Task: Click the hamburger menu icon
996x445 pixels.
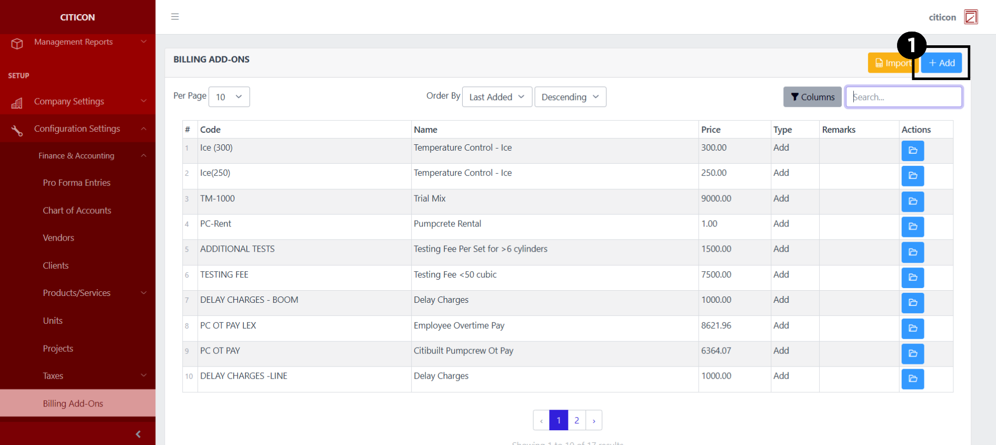Action: click(175, 17)
